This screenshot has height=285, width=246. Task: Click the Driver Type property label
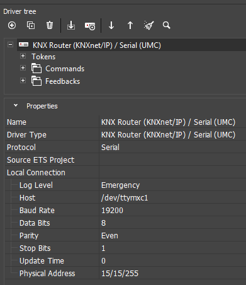(x=26, y=135)
